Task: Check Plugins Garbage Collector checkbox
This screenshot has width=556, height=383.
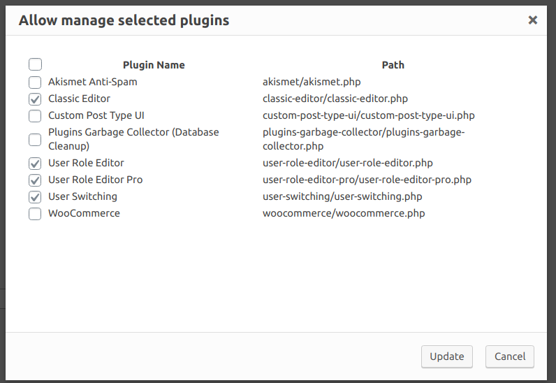Action: pyautogui.click(x=35, y=140)
